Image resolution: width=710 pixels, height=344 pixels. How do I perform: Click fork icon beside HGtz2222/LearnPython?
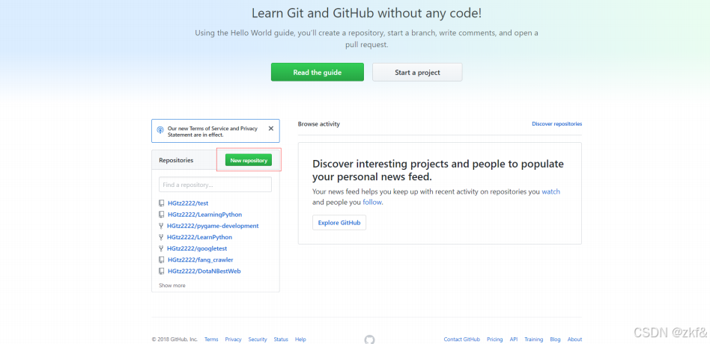tap(161, 237)
